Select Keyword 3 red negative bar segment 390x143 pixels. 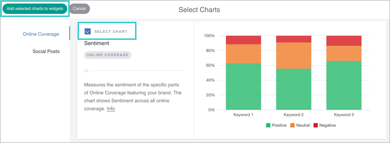[x=344, y=41]
